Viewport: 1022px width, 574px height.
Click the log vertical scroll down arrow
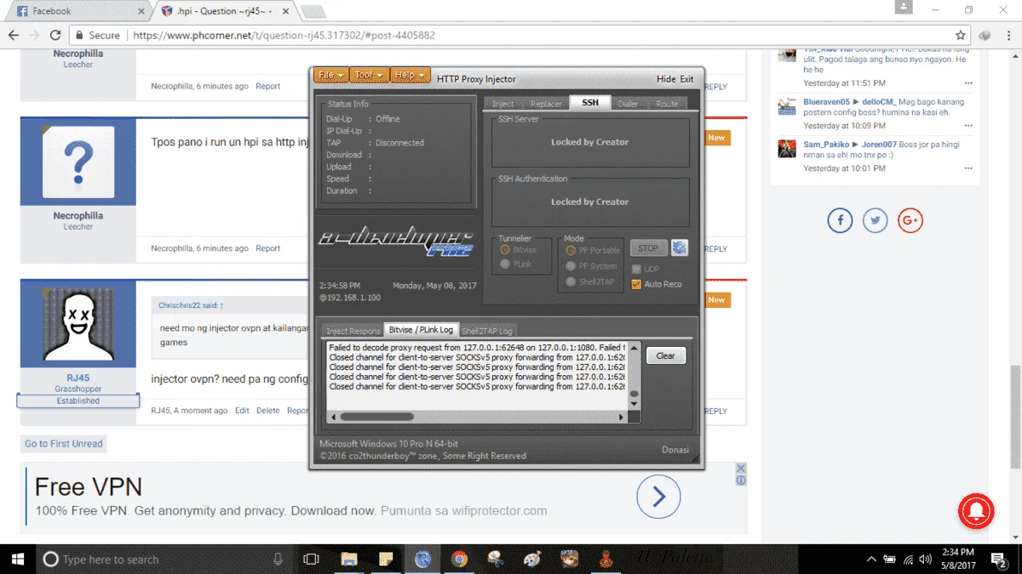tap(634, 404)
